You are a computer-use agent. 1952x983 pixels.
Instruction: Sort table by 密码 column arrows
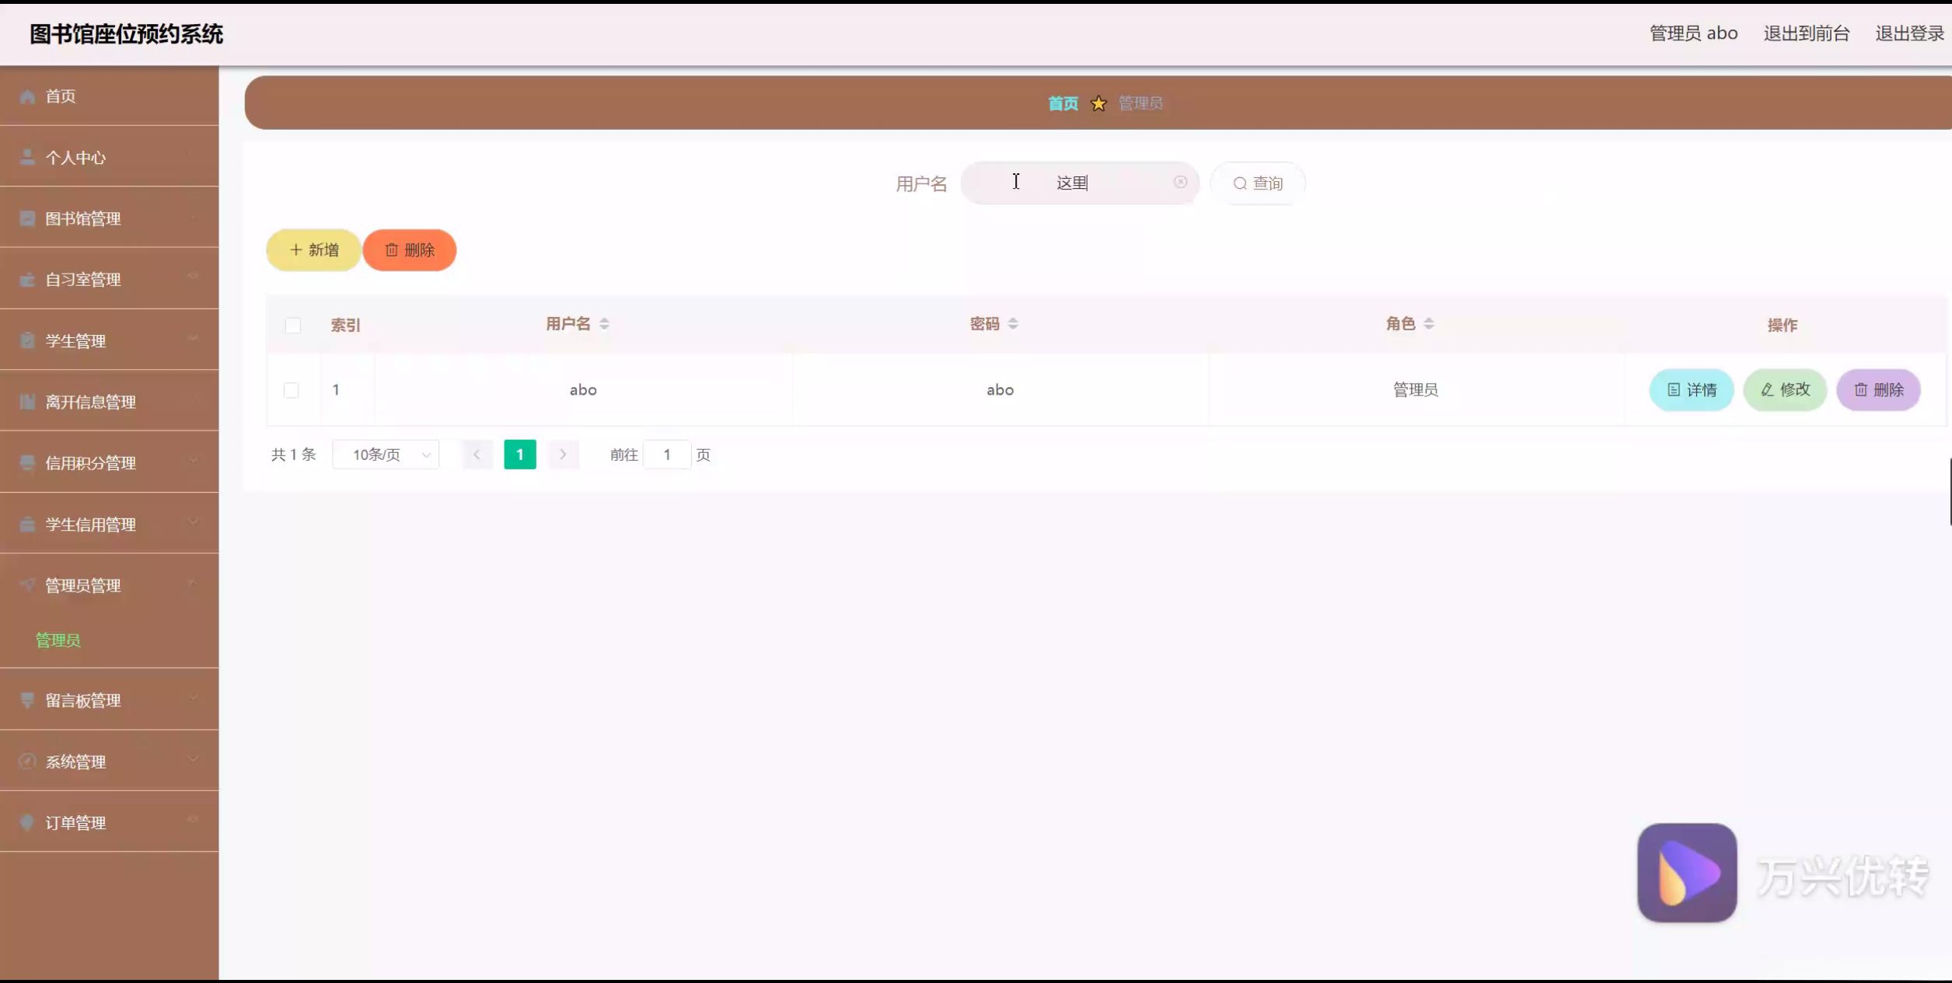(x=1013, y=324)
